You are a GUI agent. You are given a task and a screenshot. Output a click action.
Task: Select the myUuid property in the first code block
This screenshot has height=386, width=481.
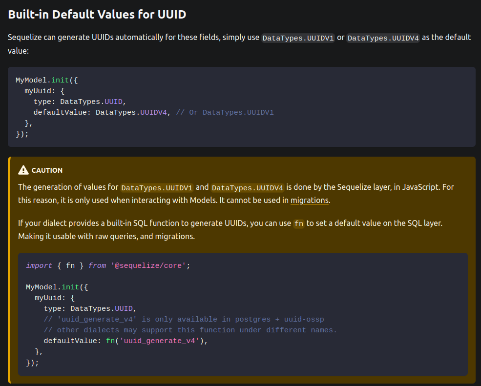click(39, 91)
